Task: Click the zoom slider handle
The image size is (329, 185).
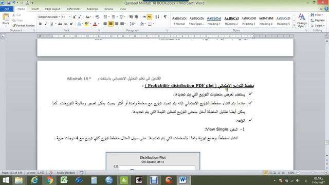Action: pyautogui.click(x=313, y=173)
